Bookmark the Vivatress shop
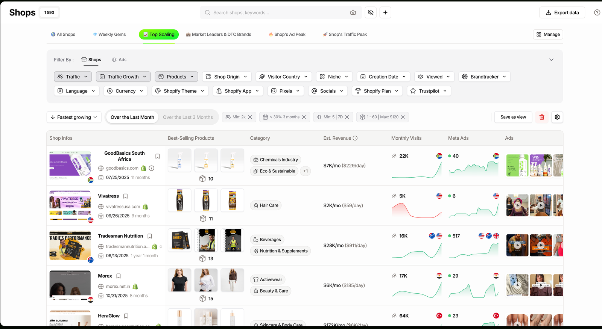602x329 pixels. [126, 196]
